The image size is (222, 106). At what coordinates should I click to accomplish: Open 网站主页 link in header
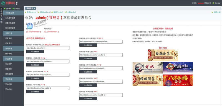click(208, 3)
